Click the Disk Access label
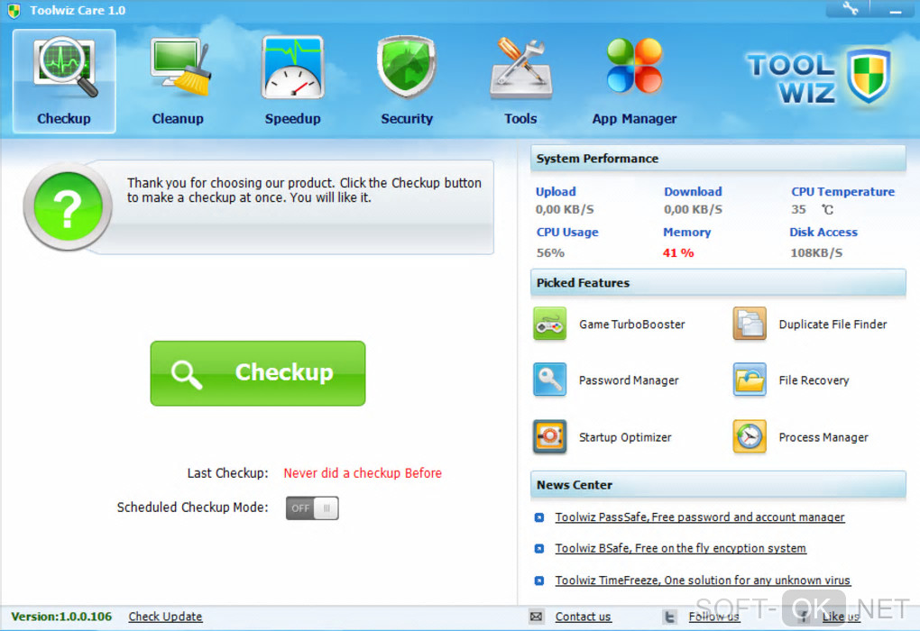The width and height of the screenshot is (920, 631). pos(823,232)
